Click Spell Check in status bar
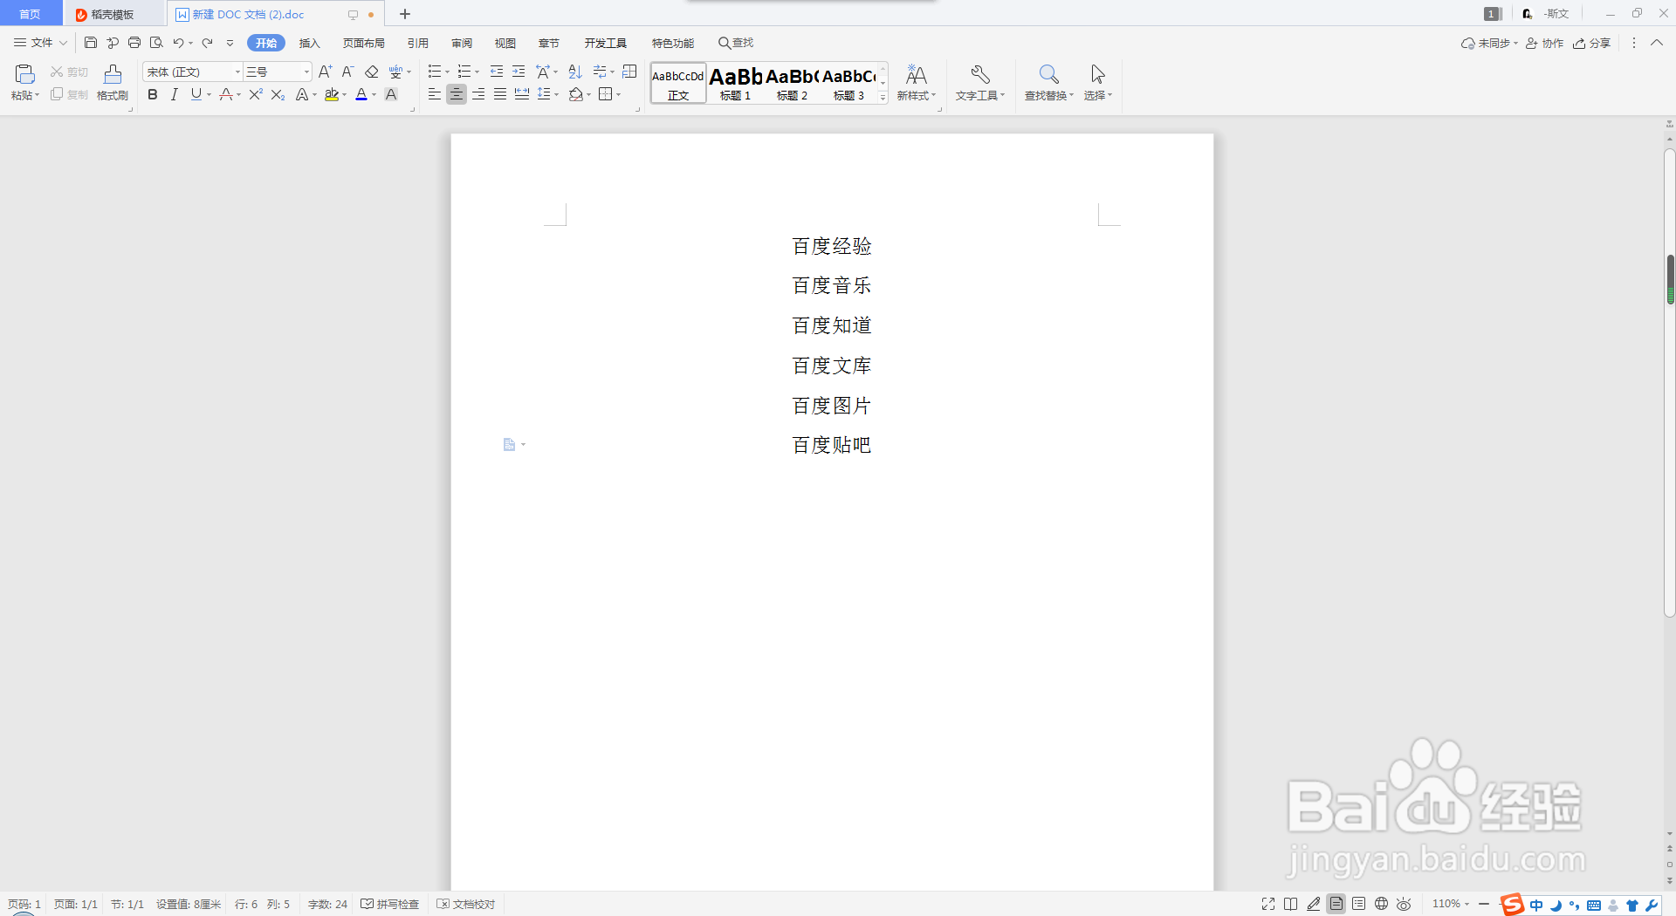The image size is (1676, 916). (390, 904)
